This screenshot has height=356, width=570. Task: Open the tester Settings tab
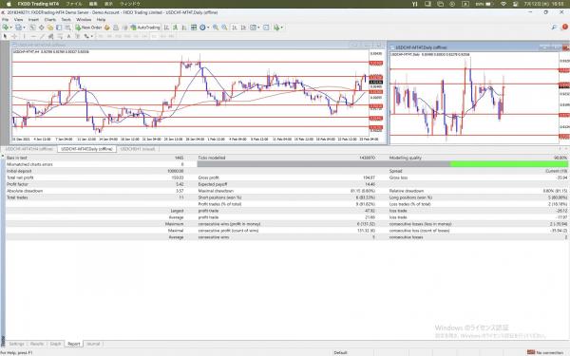(16, 344)
